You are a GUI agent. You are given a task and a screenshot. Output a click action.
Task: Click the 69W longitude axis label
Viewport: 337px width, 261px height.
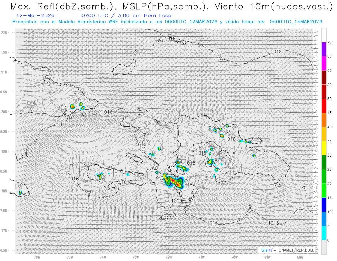click(267, 257)
